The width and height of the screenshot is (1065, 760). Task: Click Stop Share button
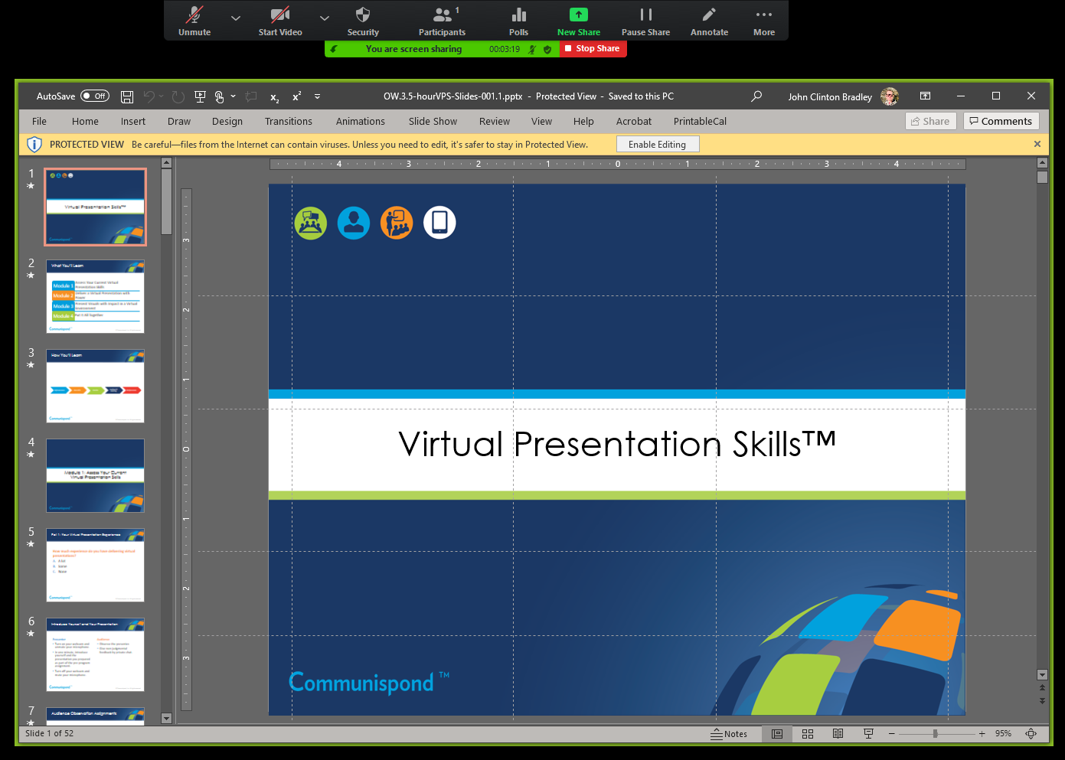tap(594, 49)
